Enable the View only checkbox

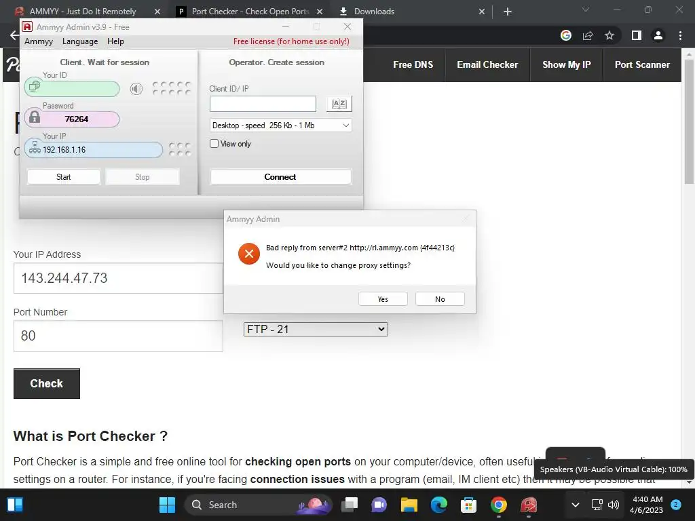coord(214,144)
